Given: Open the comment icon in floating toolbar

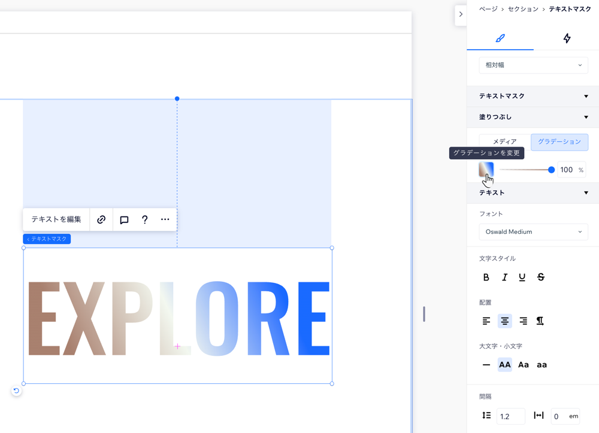Looking at the screenshot, I should 124,219.
